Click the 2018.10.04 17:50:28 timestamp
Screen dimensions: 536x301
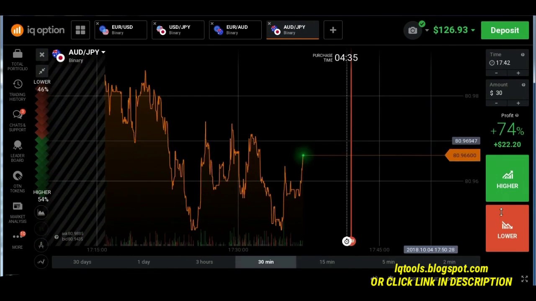(430, 250)
